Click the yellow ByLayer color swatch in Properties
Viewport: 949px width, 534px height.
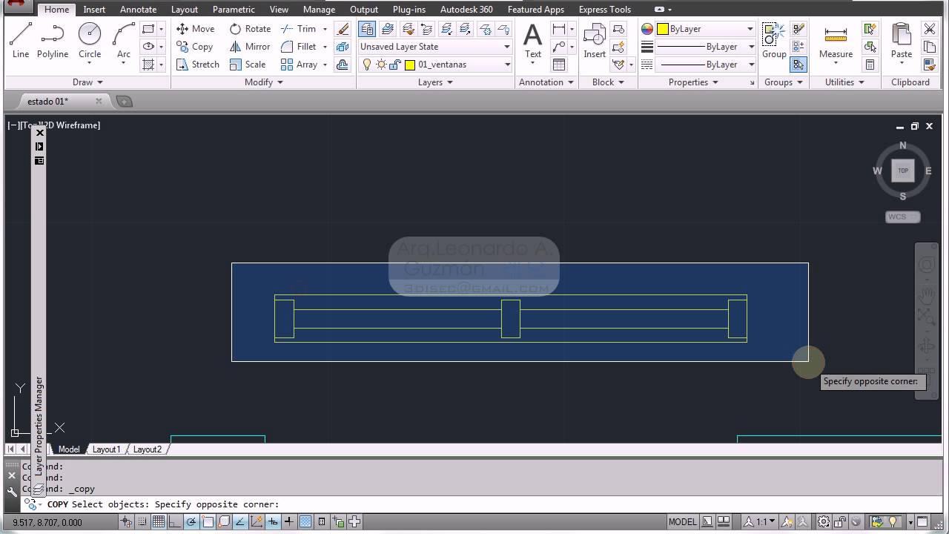(x=663, y=29)
